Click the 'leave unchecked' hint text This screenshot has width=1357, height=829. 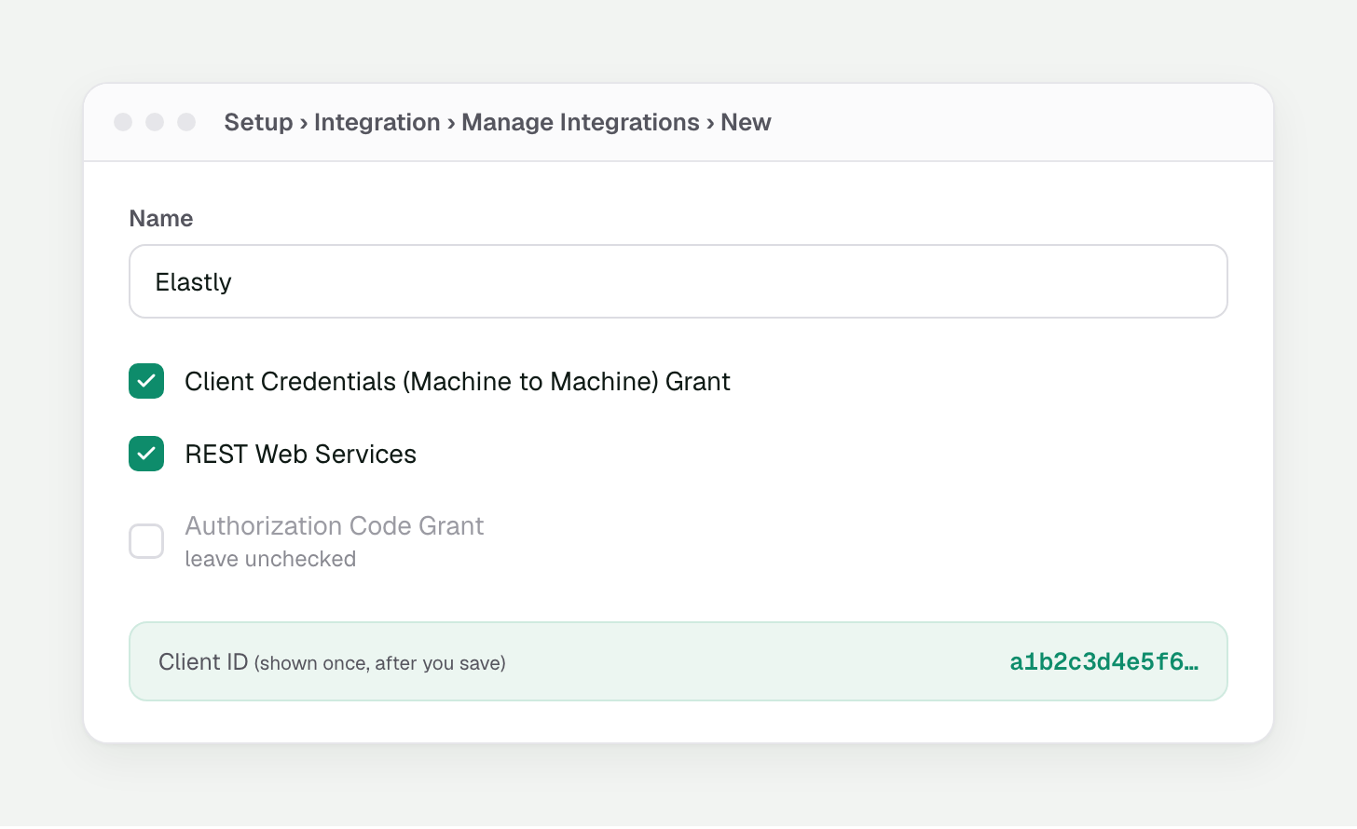[270, 559]
